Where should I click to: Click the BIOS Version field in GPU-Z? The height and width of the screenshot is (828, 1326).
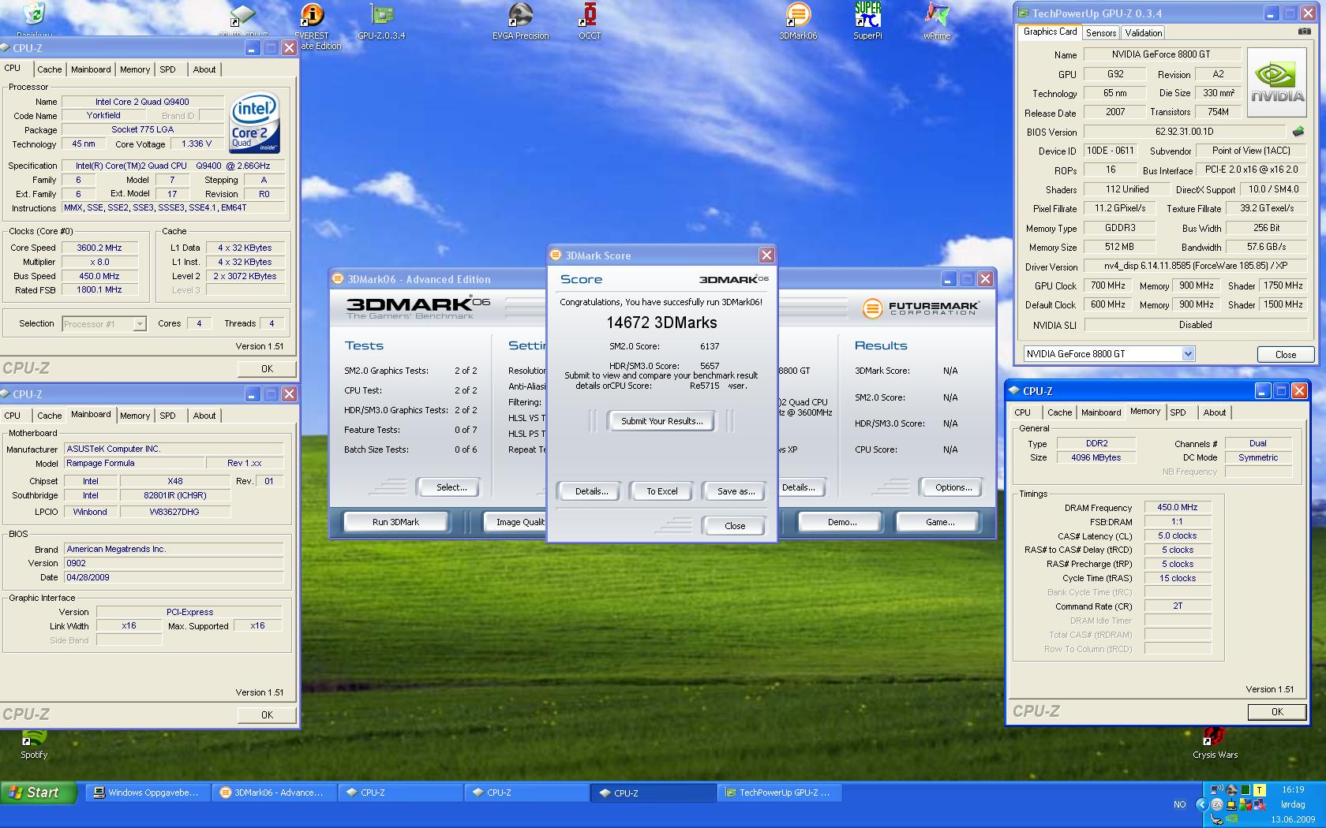1184,132
